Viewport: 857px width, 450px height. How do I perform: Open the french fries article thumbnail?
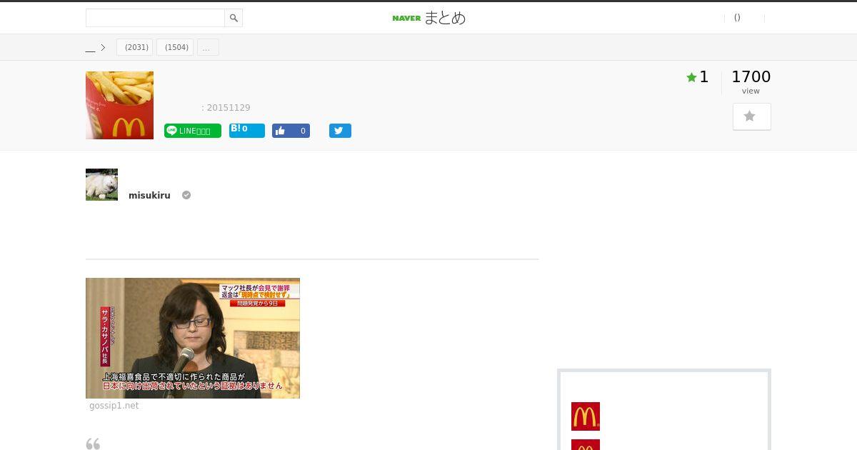(x=119, y=105)
